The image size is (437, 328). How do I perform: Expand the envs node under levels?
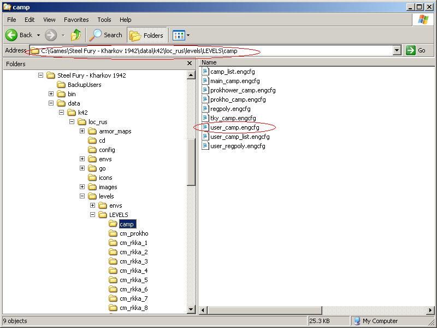[x=92, y=206]
